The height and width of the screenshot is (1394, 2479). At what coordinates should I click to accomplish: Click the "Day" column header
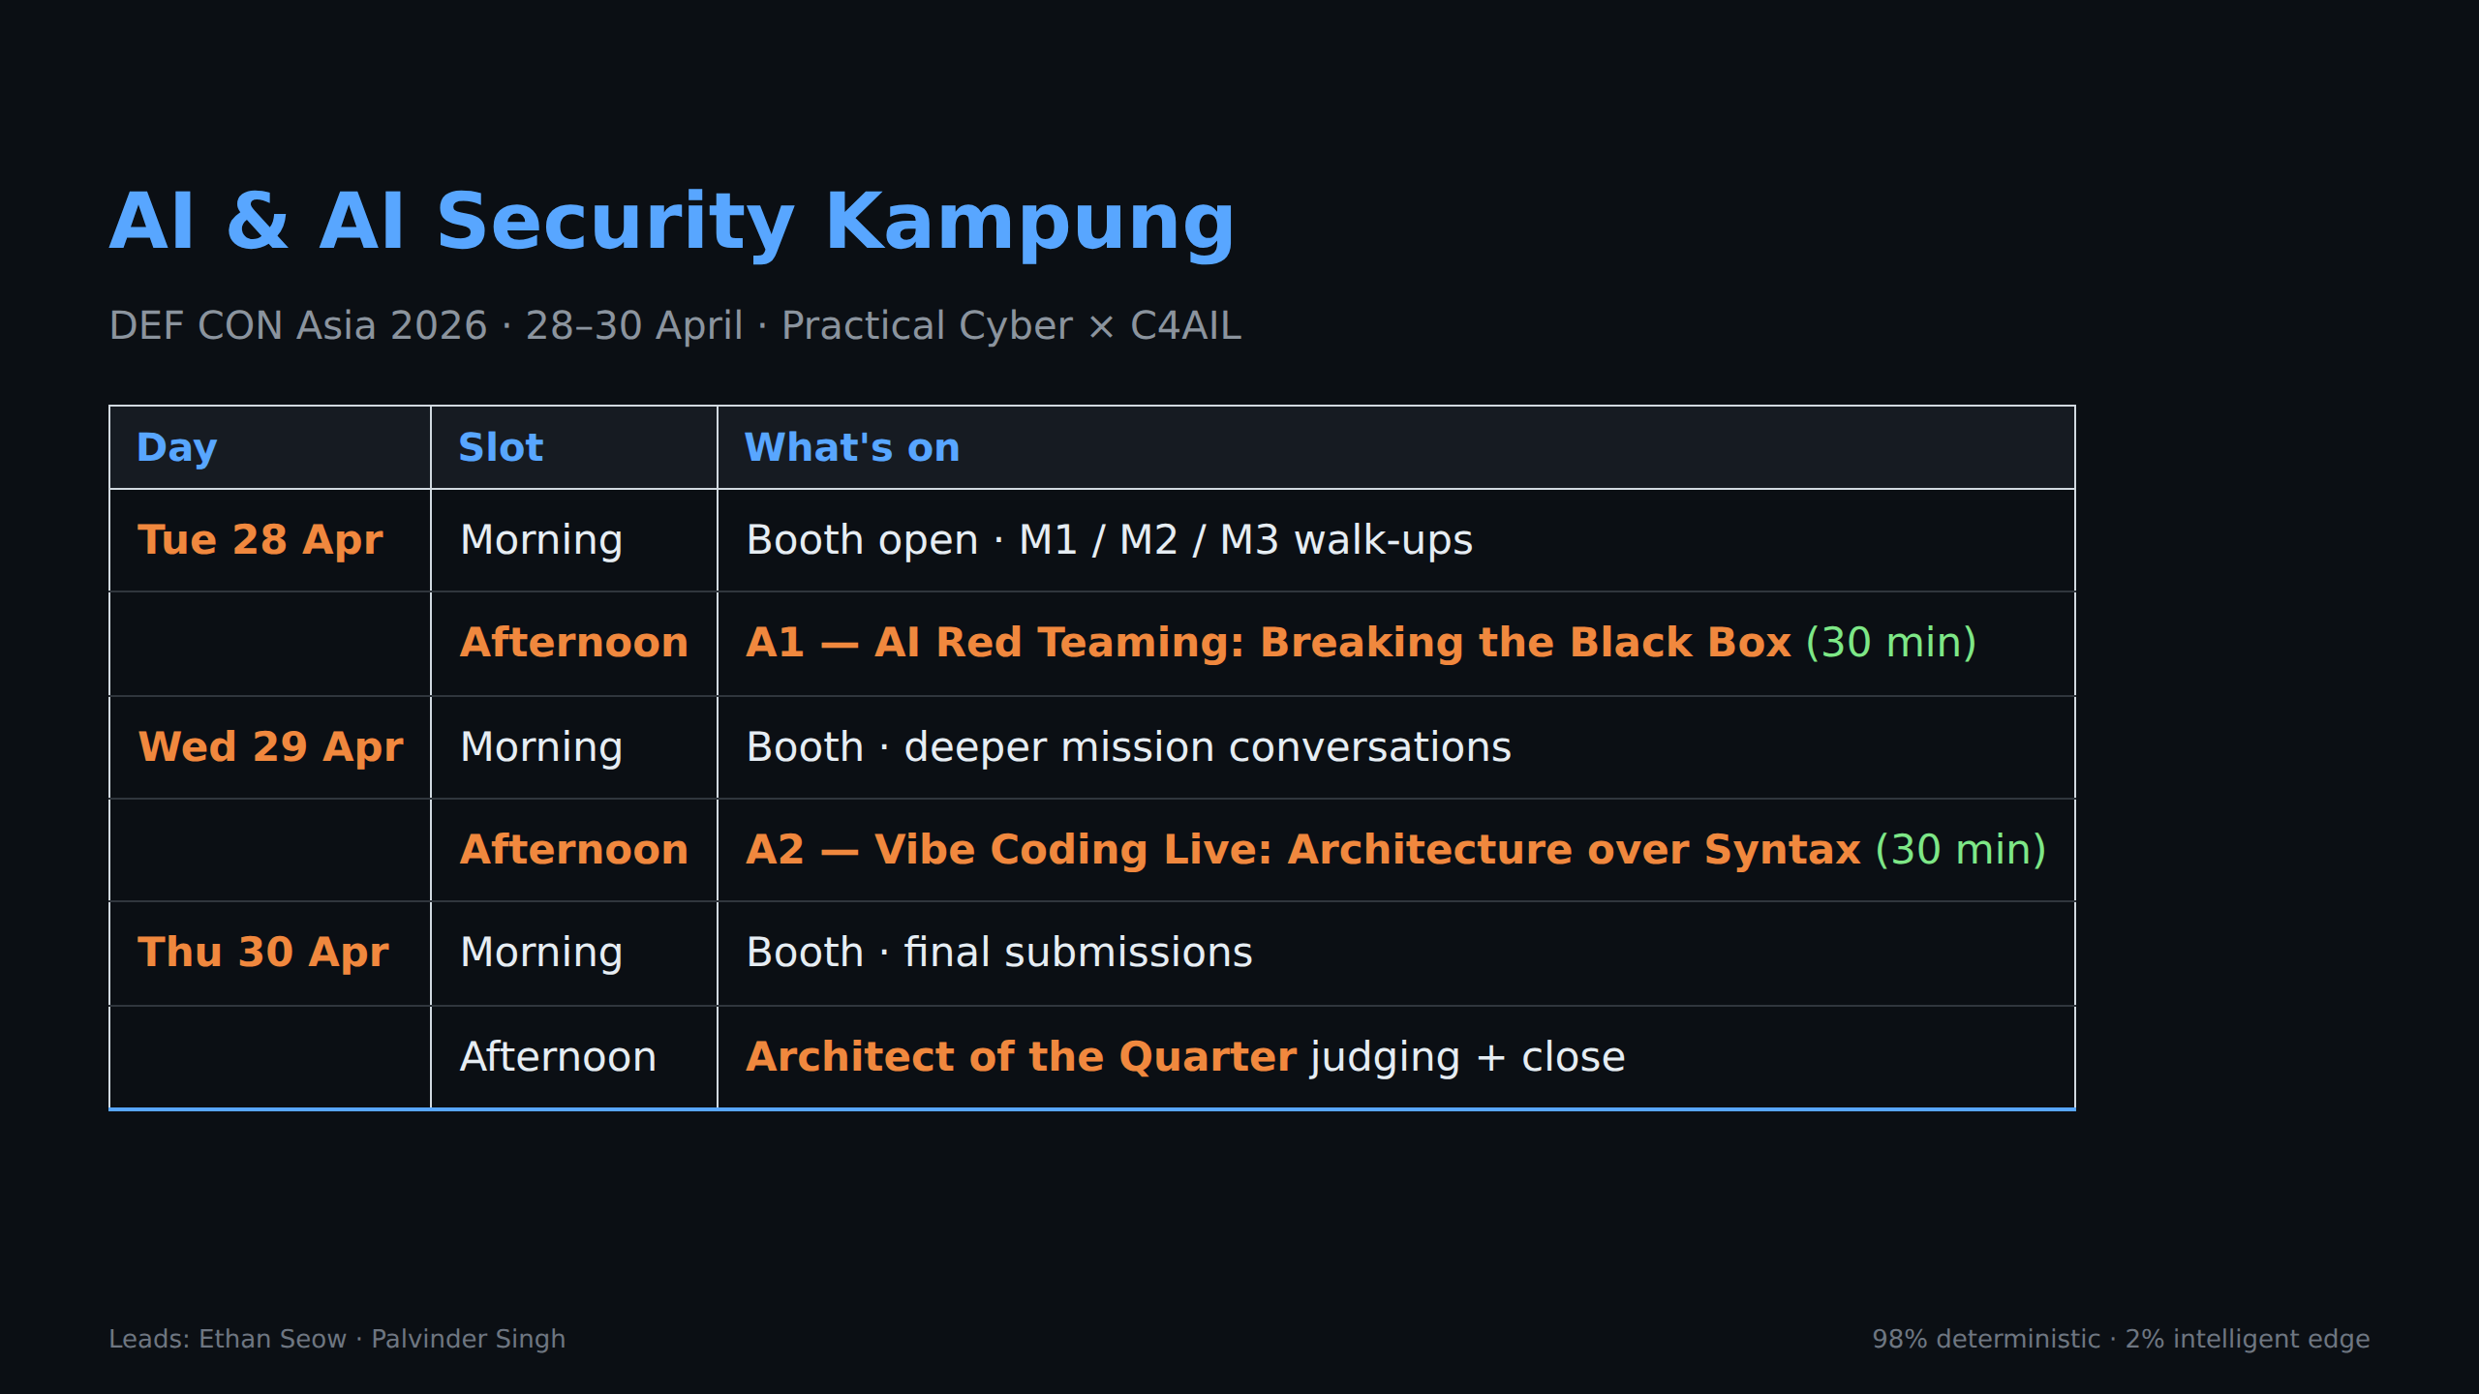pos(177,447)
